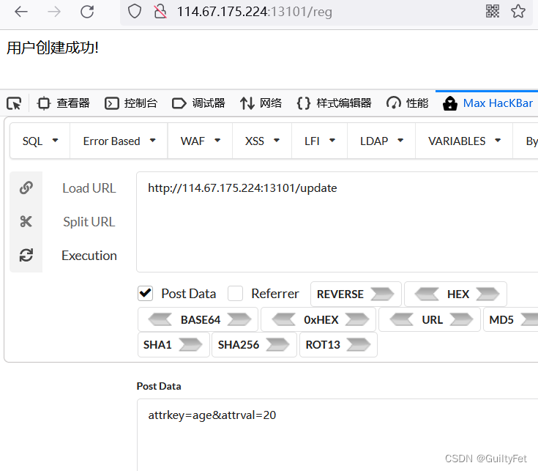Viewport: 538px width, 471px height.
Task: Click the MD5 hash arrow
Action: pyautogui.click(x=529, y=319)
